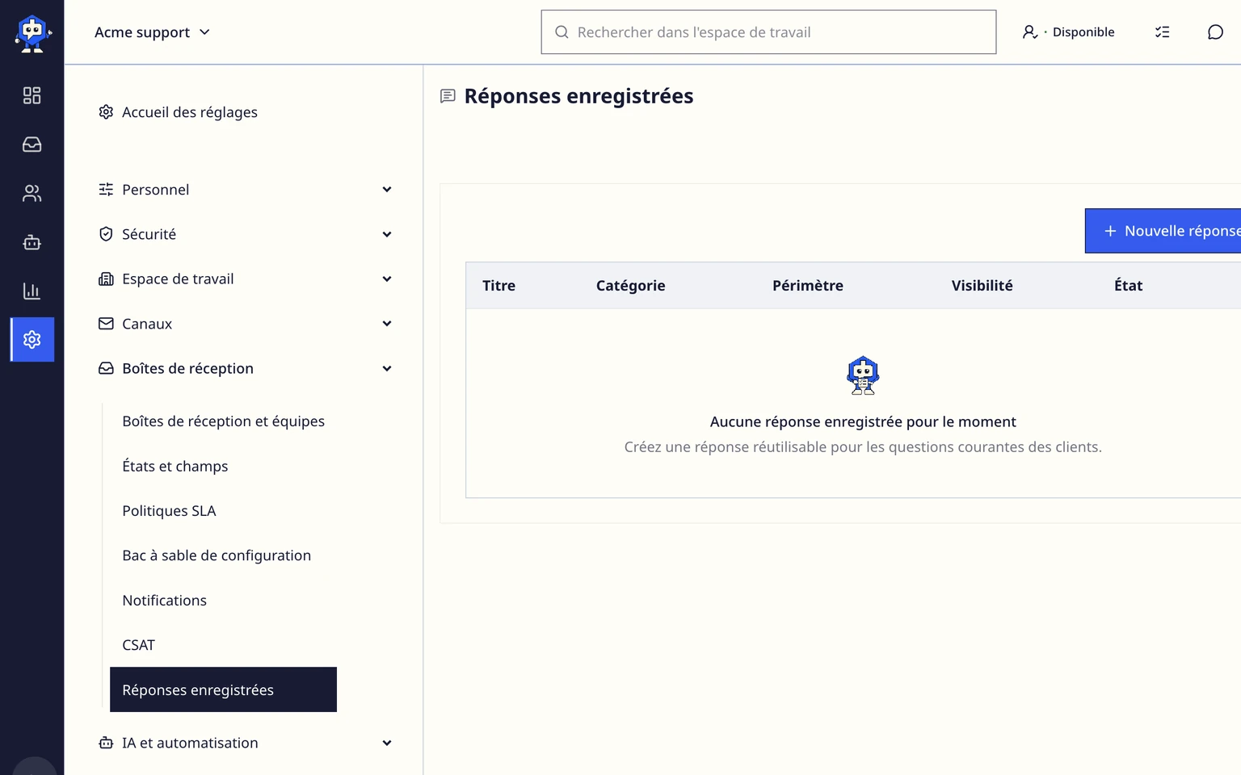Click the shield icon beside Sécurité
The image size is (1241, 775).
coord(106,234)
